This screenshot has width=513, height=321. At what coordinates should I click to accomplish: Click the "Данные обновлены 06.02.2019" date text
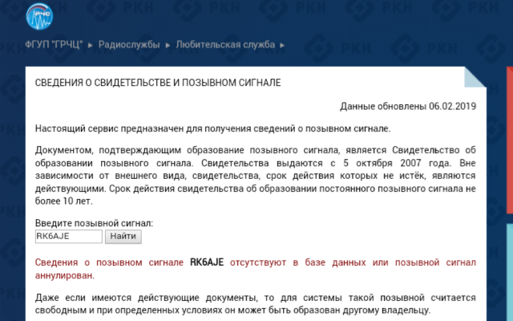[408, 107]
